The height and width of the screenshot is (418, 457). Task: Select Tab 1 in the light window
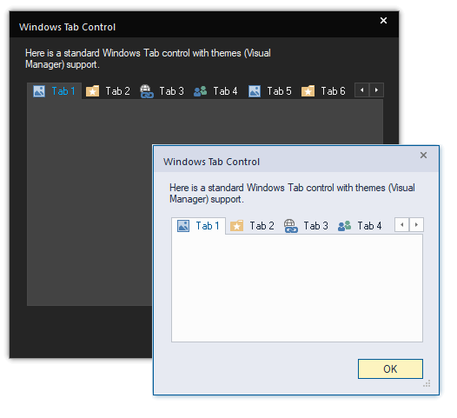[198, 226]
